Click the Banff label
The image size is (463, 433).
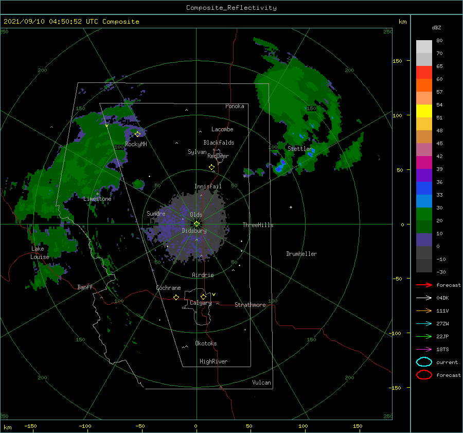[x=85, y=287]
